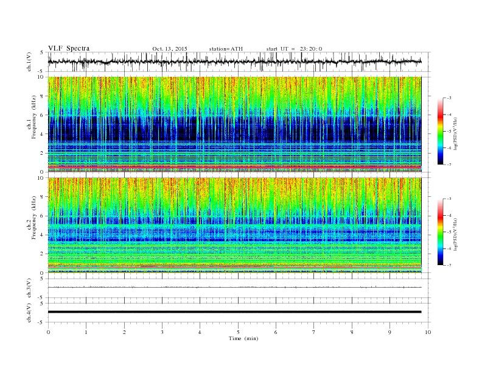482x373 pixels.
Task: Click the ch.1 waveform trace panel
Action: click(x=239, y=62)
